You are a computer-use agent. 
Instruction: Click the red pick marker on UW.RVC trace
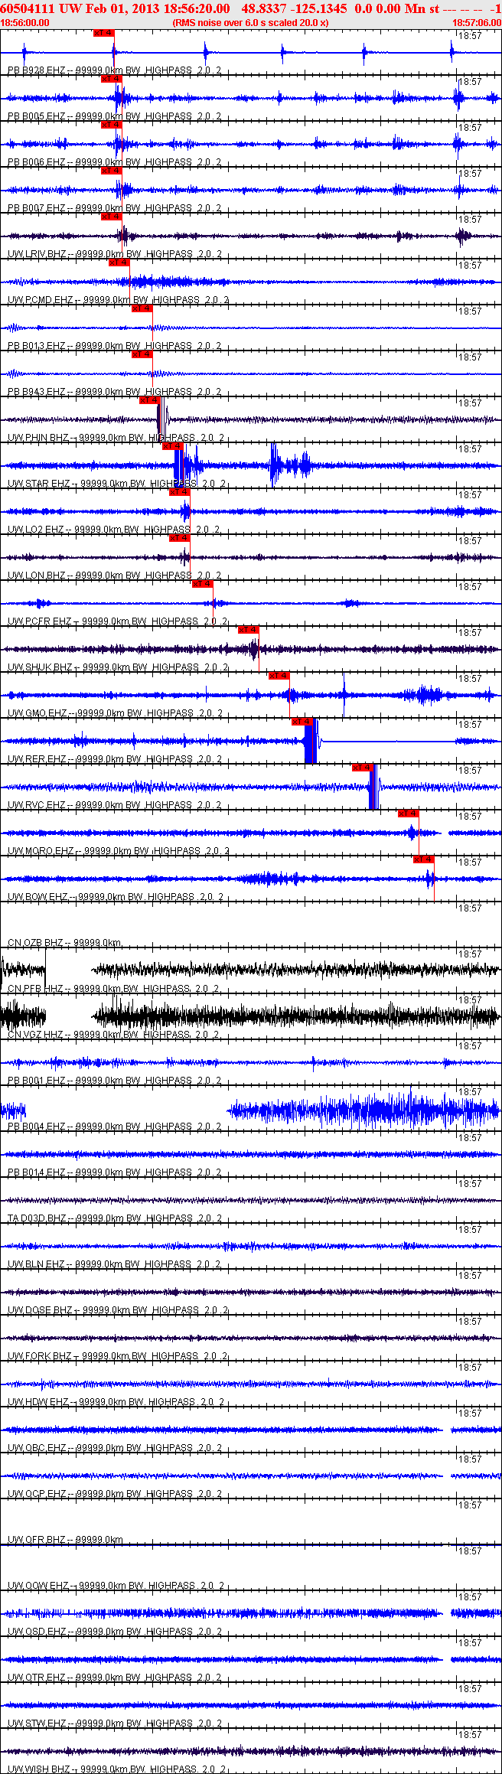tap(362, 768)
